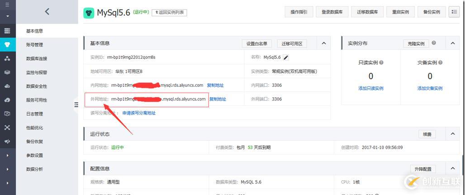465x195 pixels.
Task: Open 数据库连接 in the side menu
Action: [37, 58]
